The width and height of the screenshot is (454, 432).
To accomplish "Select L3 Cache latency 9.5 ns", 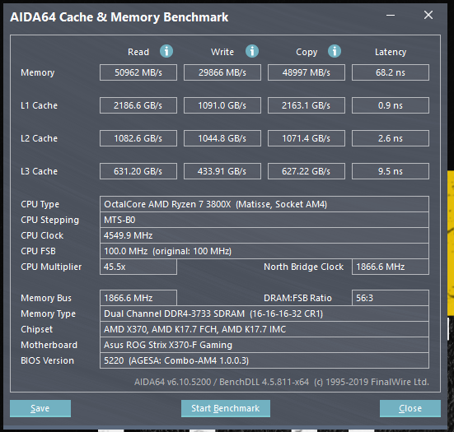I will [391, 171].
